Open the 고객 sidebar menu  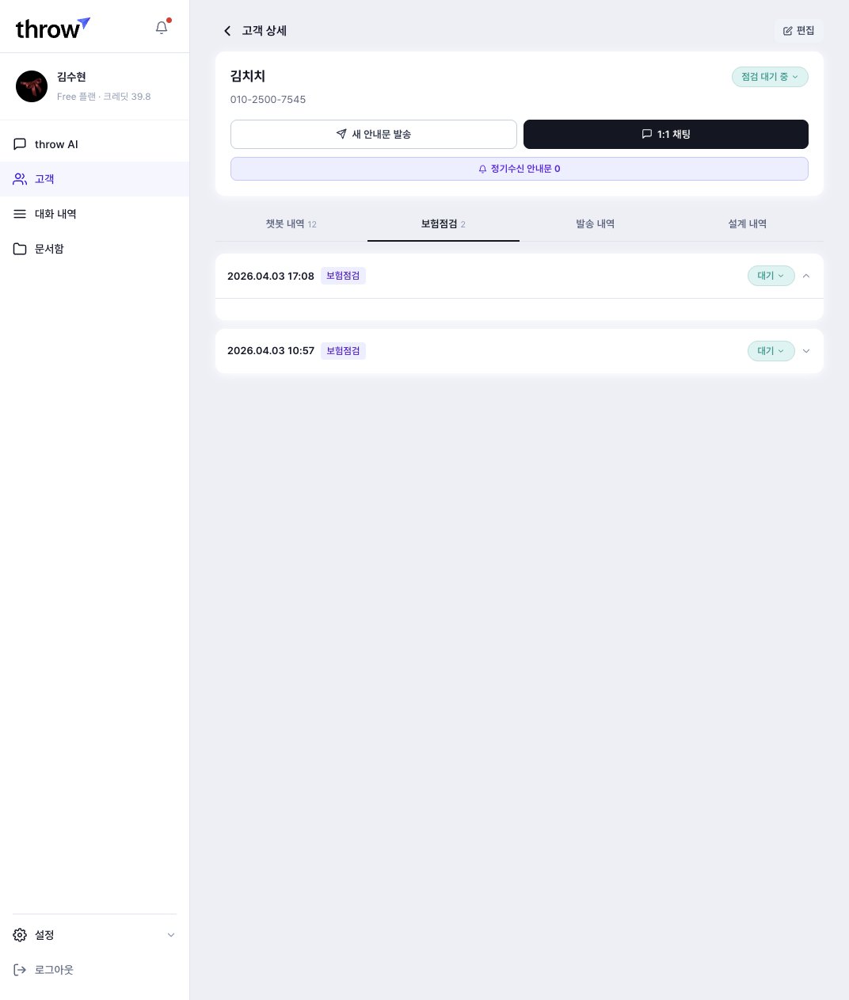[44, 179]
